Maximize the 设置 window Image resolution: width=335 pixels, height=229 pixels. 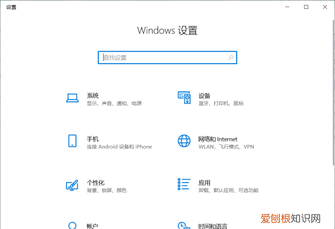306,7
